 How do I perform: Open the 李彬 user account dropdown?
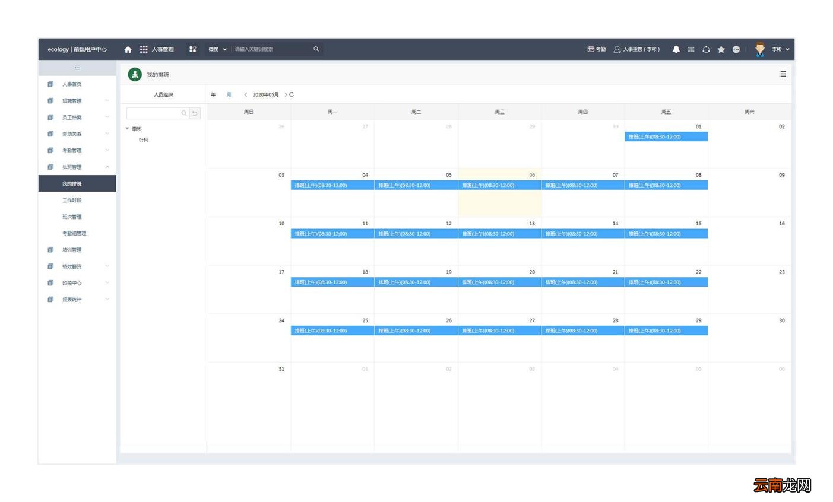pyautogui.click(x=780, y=49)
